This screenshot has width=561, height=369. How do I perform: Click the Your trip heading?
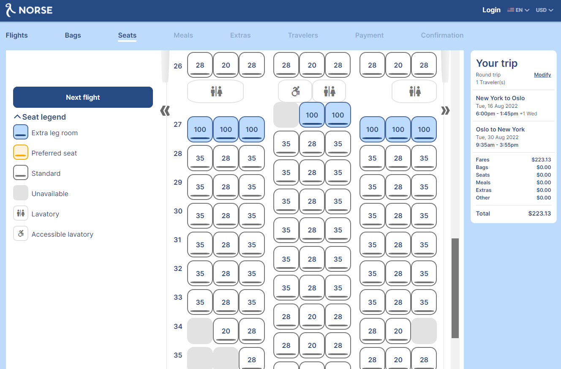[497, 63]
